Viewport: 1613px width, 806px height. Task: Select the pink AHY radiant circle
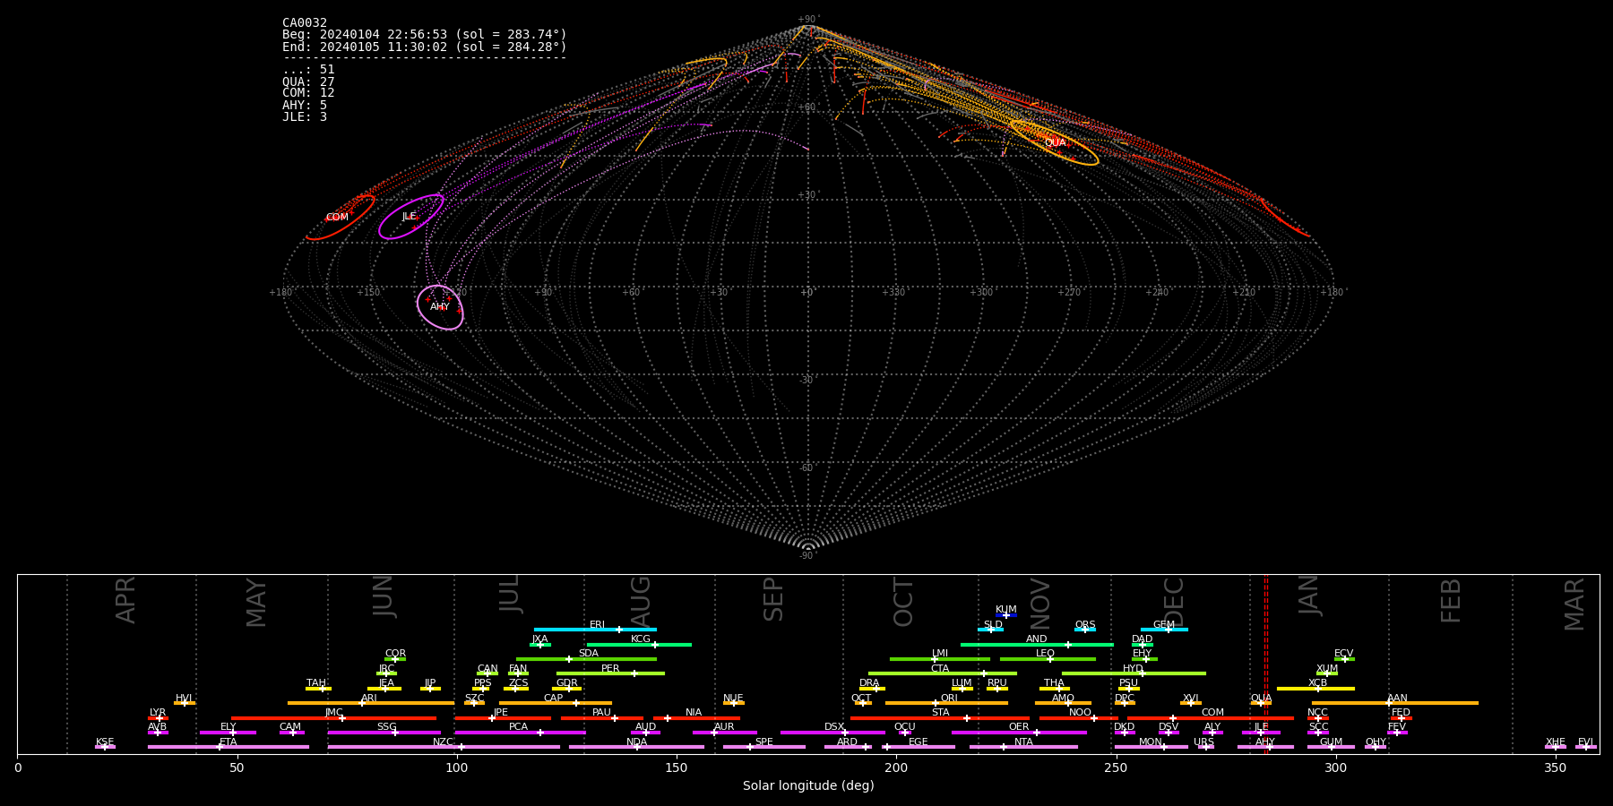tap(440, 307)
